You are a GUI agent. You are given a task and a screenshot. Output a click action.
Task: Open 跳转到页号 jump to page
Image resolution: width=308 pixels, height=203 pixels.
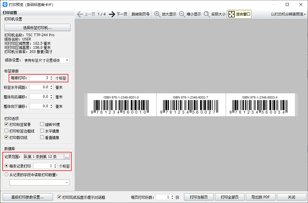(140, 14)
